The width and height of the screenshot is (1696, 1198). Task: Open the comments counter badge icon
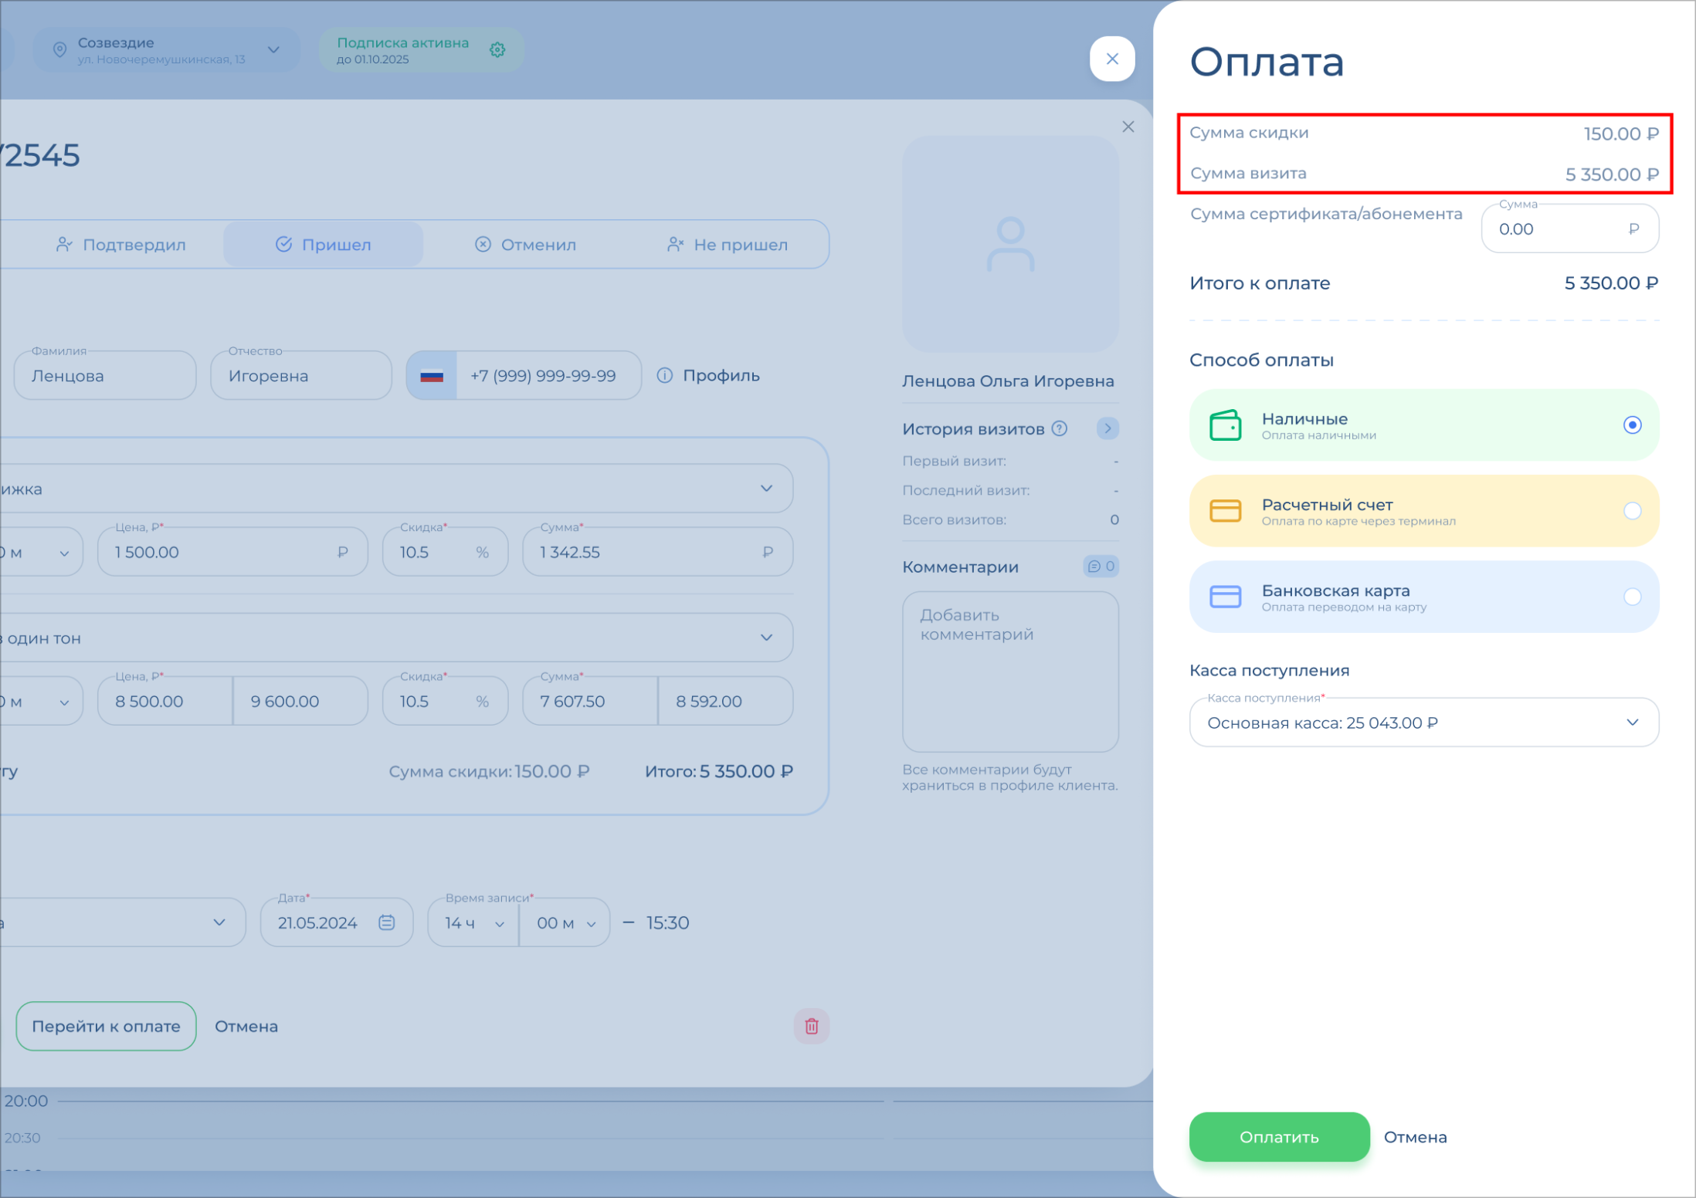point(1101,566)
